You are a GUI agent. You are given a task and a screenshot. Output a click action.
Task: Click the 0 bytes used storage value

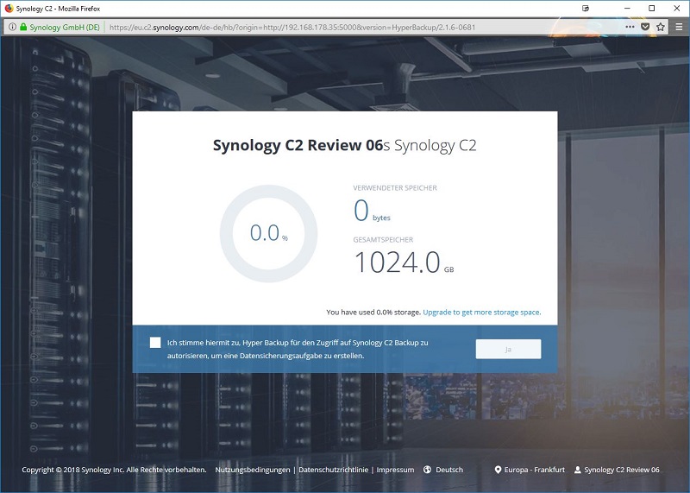point(372,211)
